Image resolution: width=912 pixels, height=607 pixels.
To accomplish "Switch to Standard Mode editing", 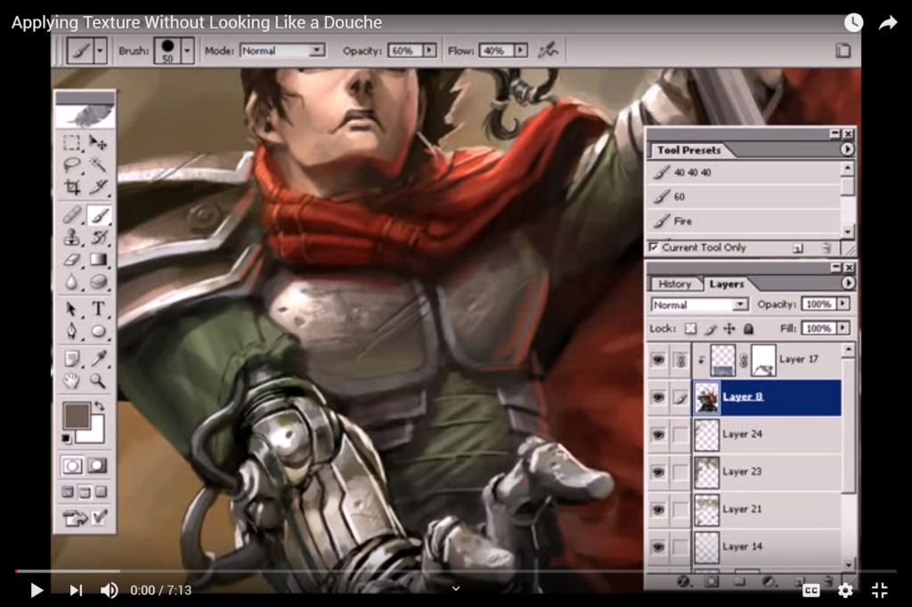I will [72, 465].
